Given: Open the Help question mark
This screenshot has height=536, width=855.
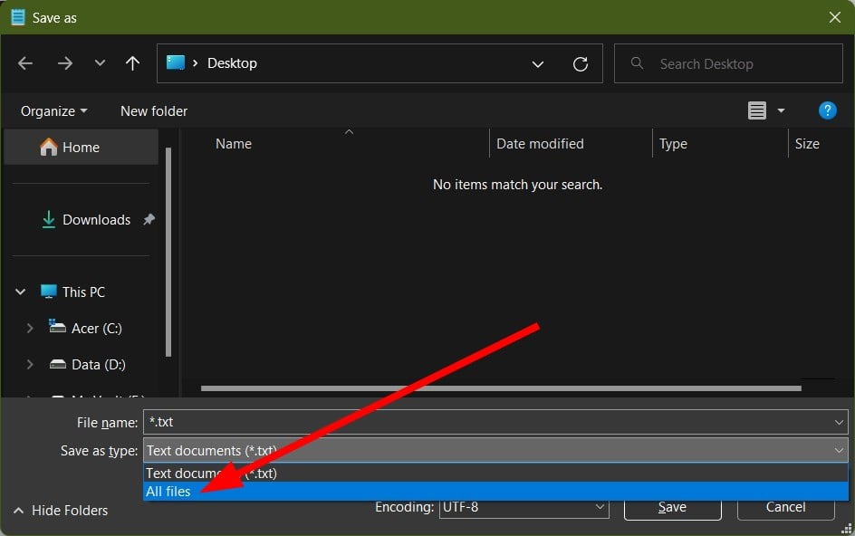Looking at the screenshot, I should coord(826,110).
